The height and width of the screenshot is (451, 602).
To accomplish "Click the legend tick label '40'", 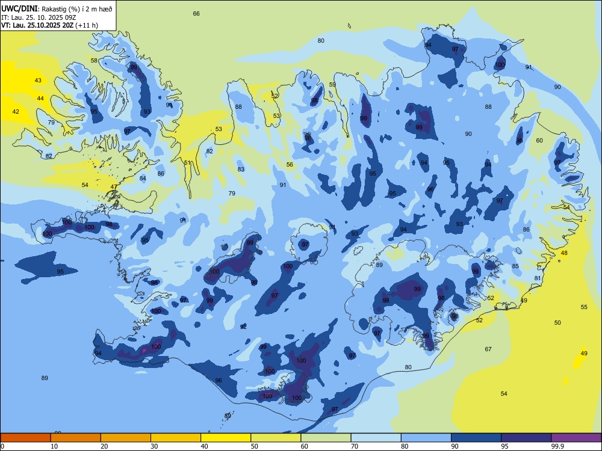I will coord(205,446).
